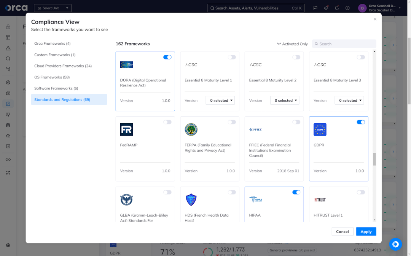The height and width of the screenshot is (256, 411).
Task: Click ACSC logo on Essential 8 Level 1
Action: coord(191,64)
